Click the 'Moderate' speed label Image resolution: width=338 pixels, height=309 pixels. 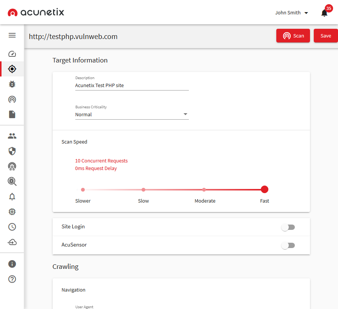click(x=205, y=201)
